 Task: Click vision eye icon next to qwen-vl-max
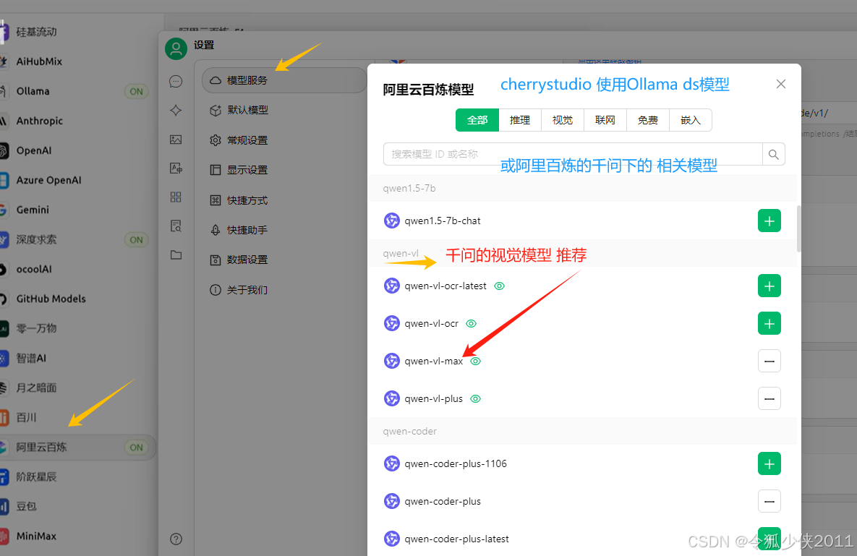475,361
